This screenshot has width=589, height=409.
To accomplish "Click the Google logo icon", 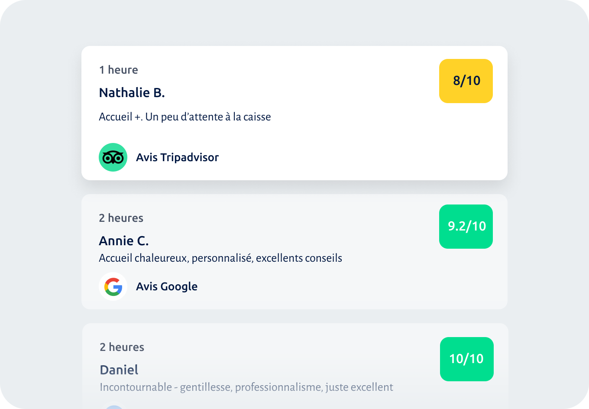I will point(113,286).
